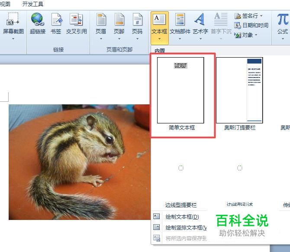Click the 简单文本框 label
This screenshot has width=290, height=252.
[182, 127]
